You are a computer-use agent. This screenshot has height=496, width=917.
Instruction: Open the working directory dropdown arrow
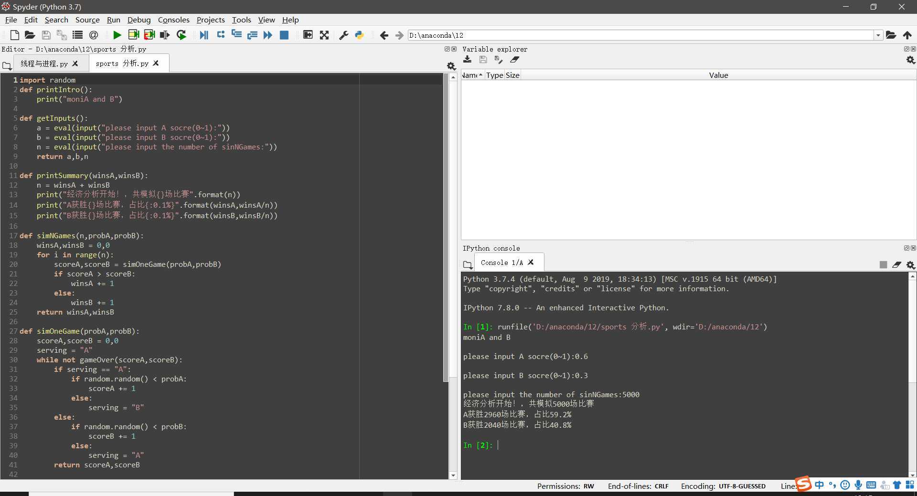click(x=878, y=35)
